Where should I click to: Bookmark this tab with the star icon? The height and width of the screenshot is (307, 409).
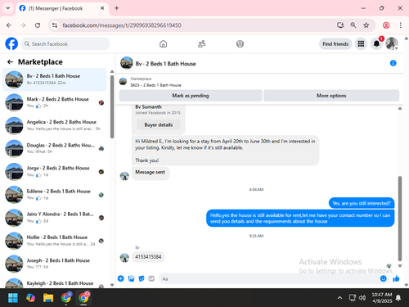click(366, 25)
